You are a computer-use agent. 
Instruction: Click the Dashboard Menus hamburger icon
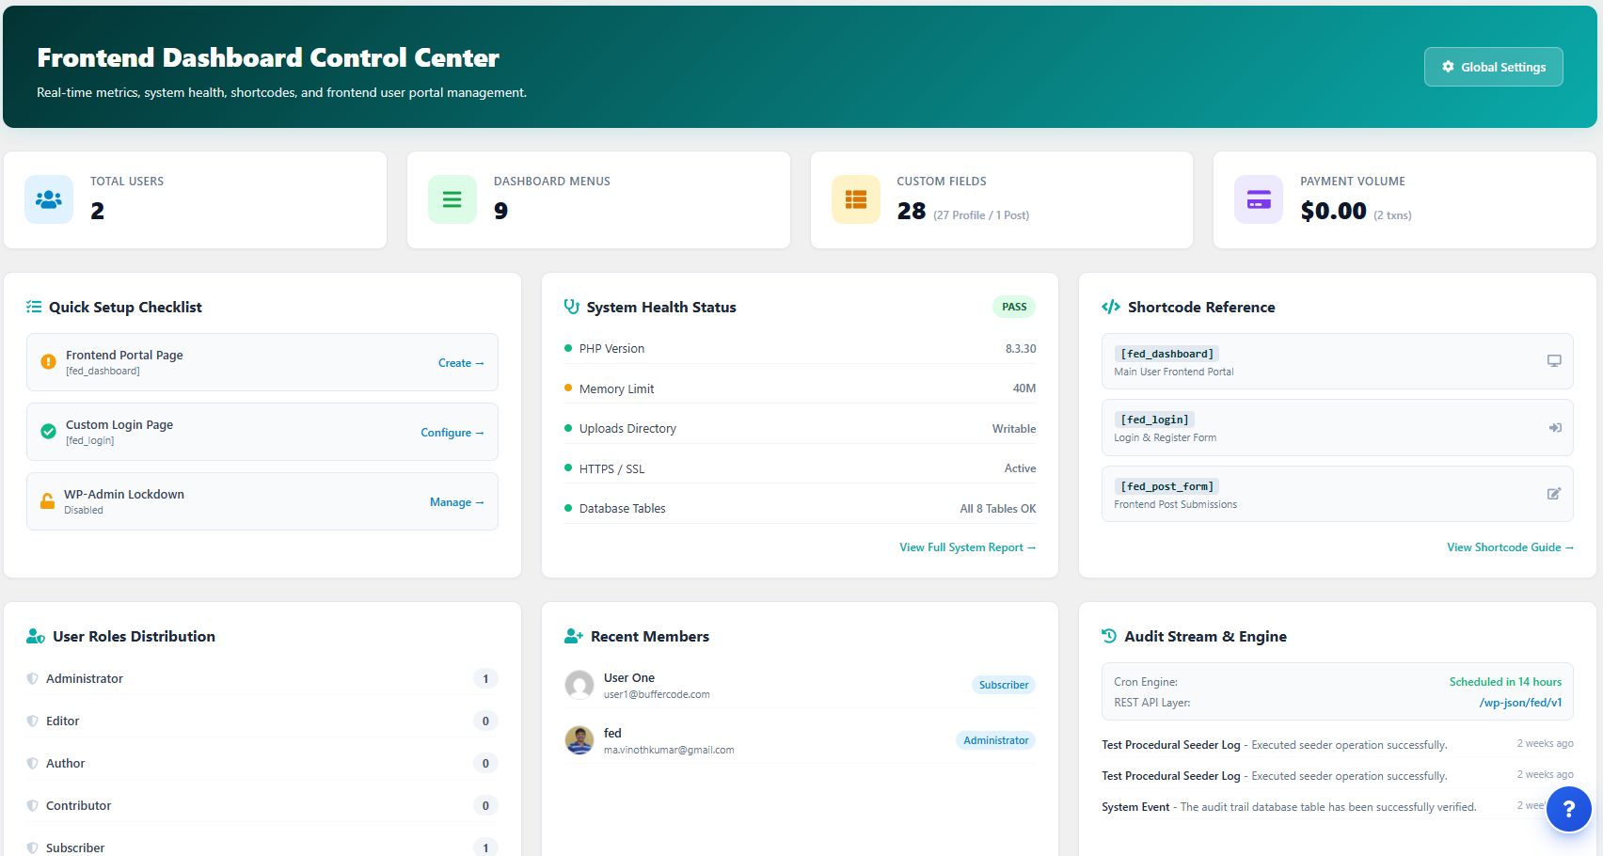452,199
